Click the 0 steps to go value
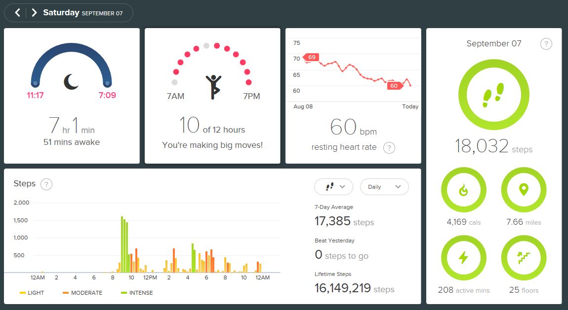Viewport: 568px width, 310px height. [342, 255]
